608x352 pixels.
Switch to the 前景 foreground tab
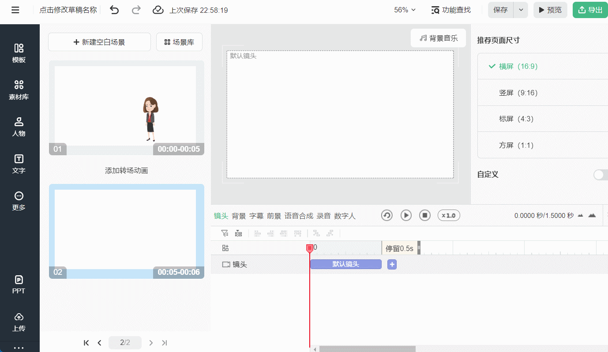[x=274, y=216]
